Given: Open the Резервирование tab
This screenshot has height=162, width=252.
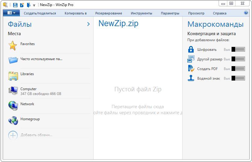Looking at the screenshot, I should (x=109, y=13).
